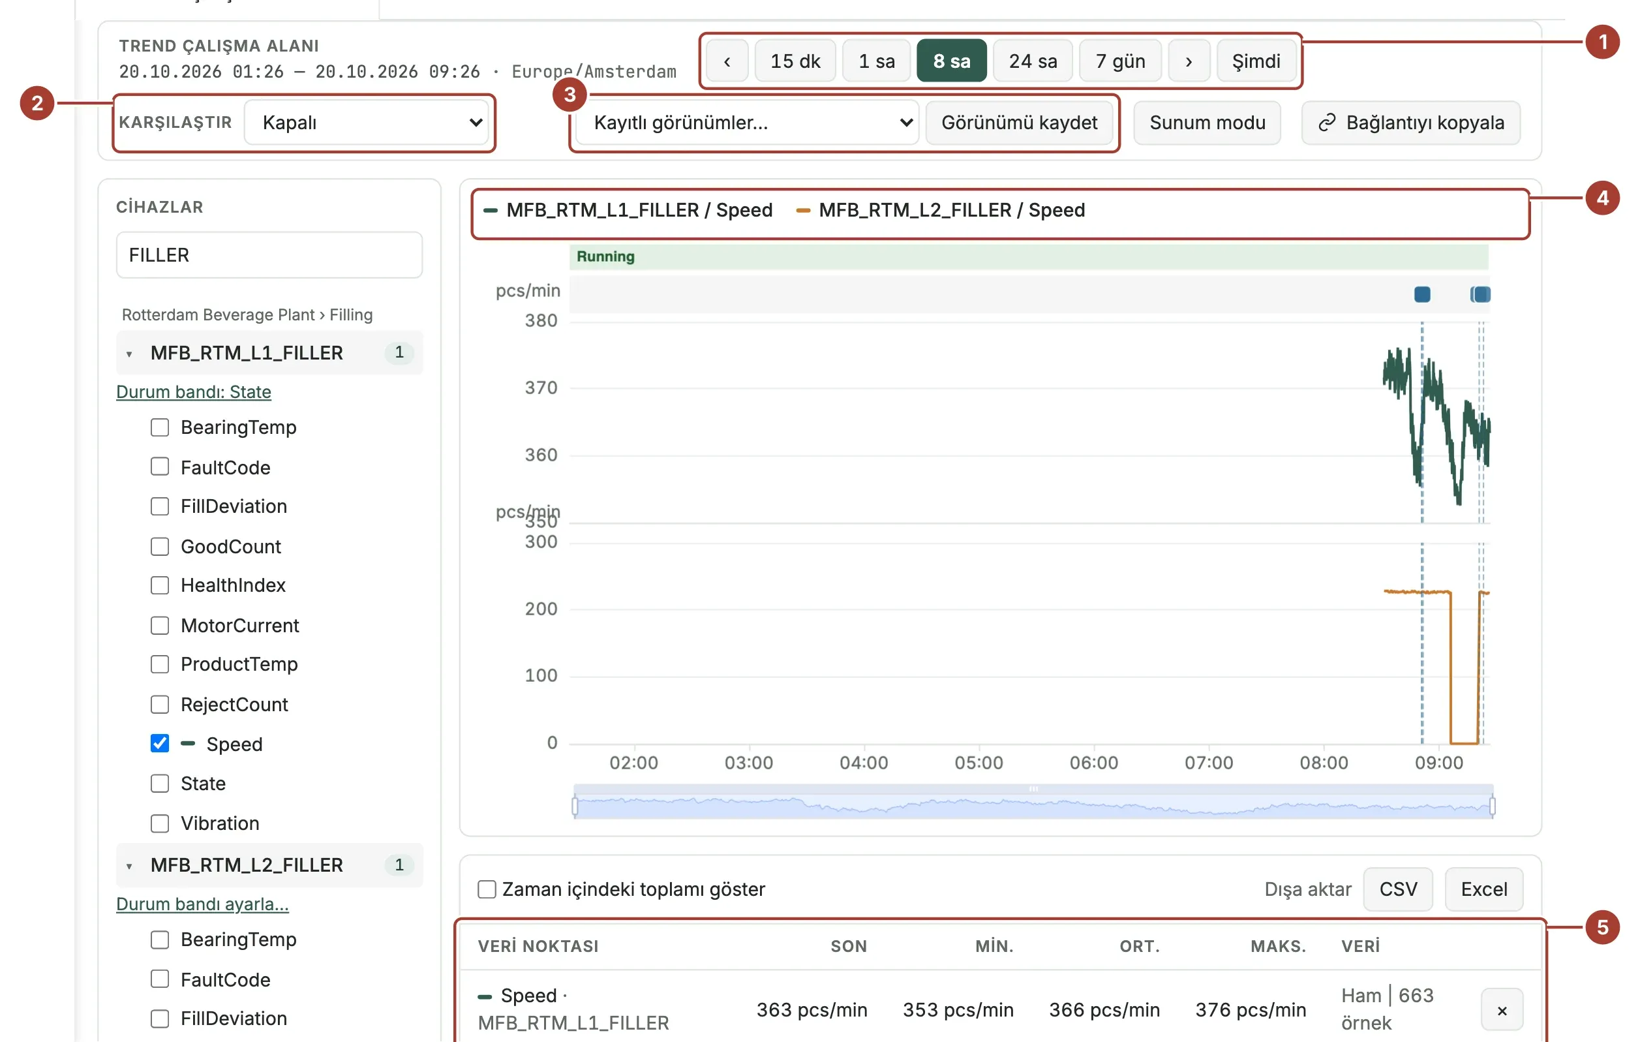This screenshot has height=1042, width=1640.
Task: Remove the Speed row with the × button
Action: pos(1502,1010)
